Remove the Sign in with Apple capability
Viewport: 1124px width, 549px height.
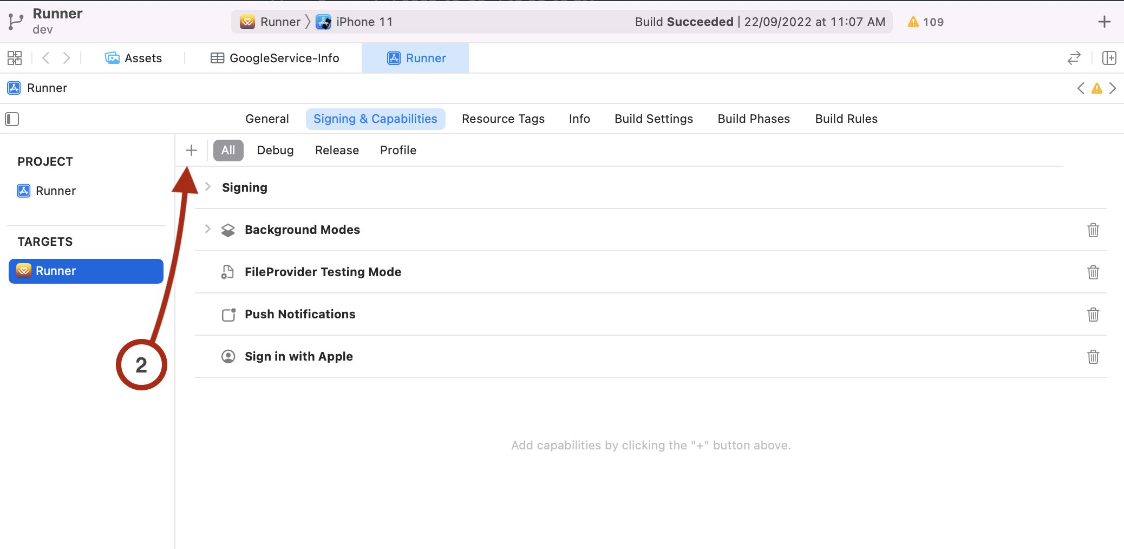pyautogui.click(x=1093, y=357)
